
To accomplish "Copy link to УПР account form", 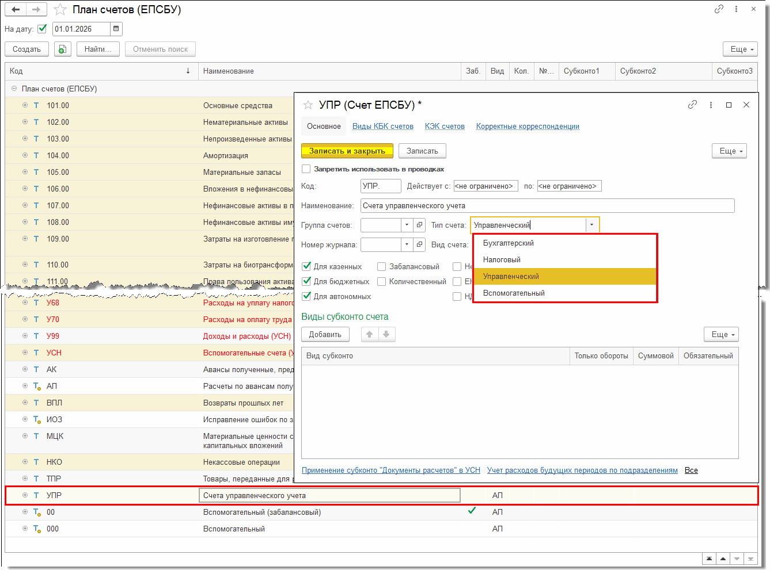I will (x=692, y=105).
